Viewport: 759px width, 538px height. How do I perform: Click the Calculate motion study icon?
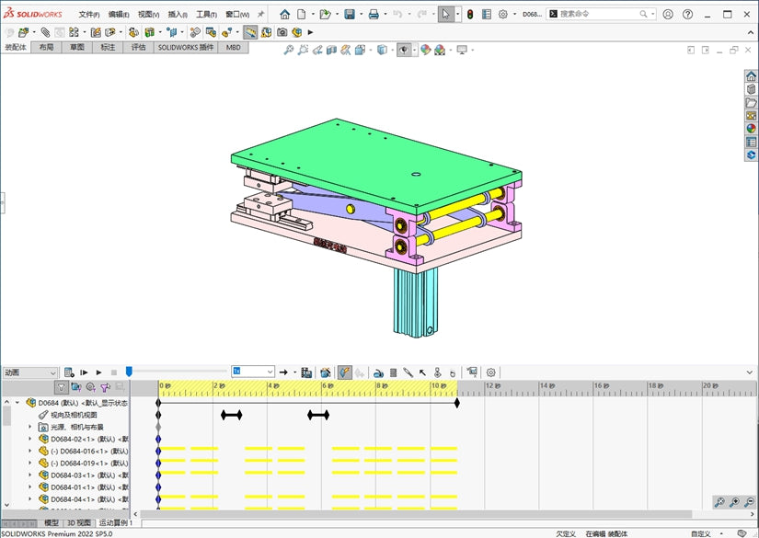[69, 372]
